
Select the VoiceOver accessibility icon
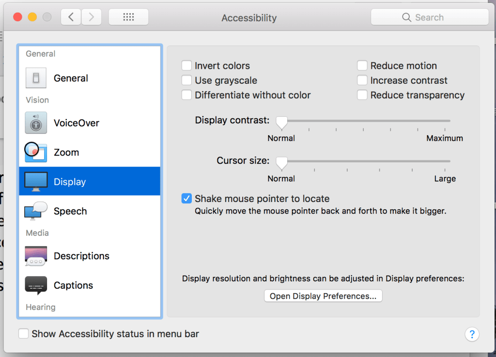click(36, 123)
